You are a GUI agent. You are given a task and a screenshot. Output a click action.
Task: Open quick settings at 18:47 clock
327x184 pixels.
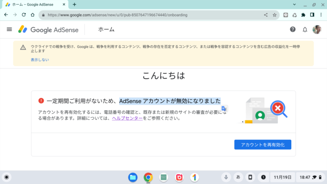(310, 177)
